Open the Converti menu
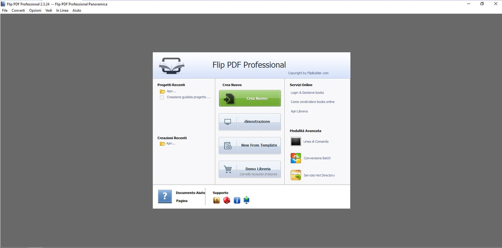502x248 pixels. point(18,11)
